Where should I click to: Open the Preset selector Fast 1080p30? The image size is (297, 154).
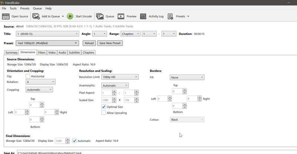(x=48, y=43)
